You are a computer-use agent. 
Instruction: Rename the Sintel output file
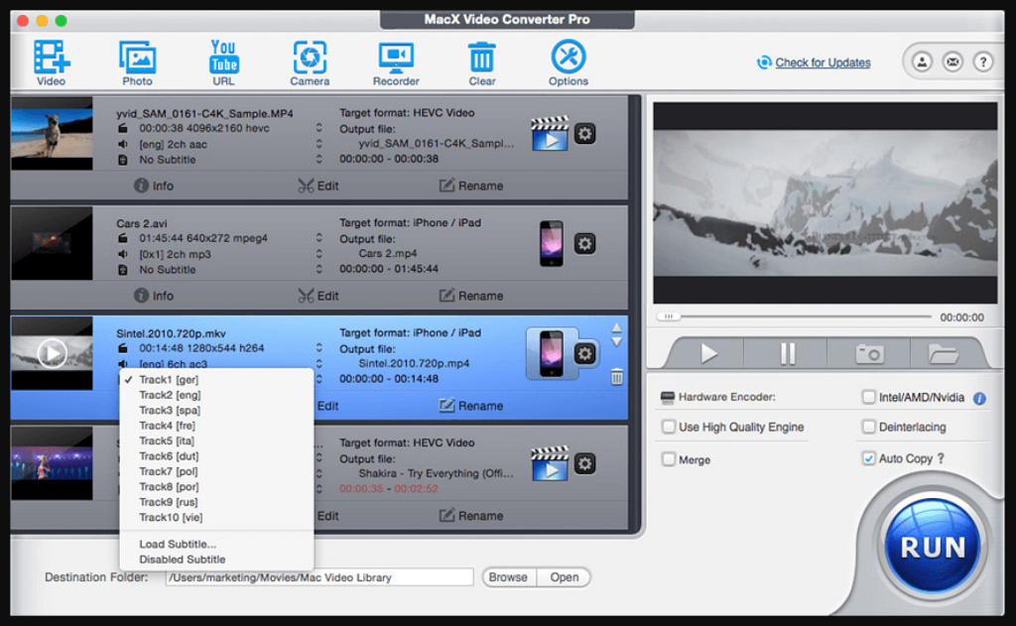(x=471, y=407)
